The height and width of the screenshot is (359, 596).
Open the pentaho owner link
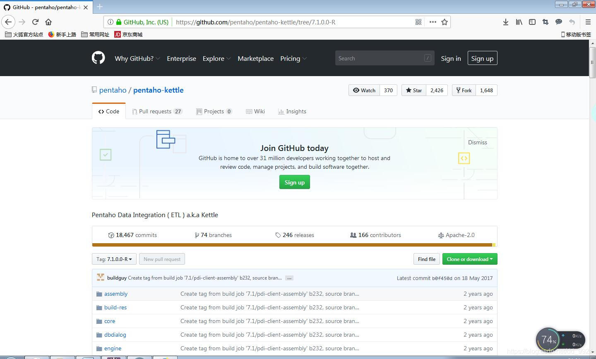113,90
